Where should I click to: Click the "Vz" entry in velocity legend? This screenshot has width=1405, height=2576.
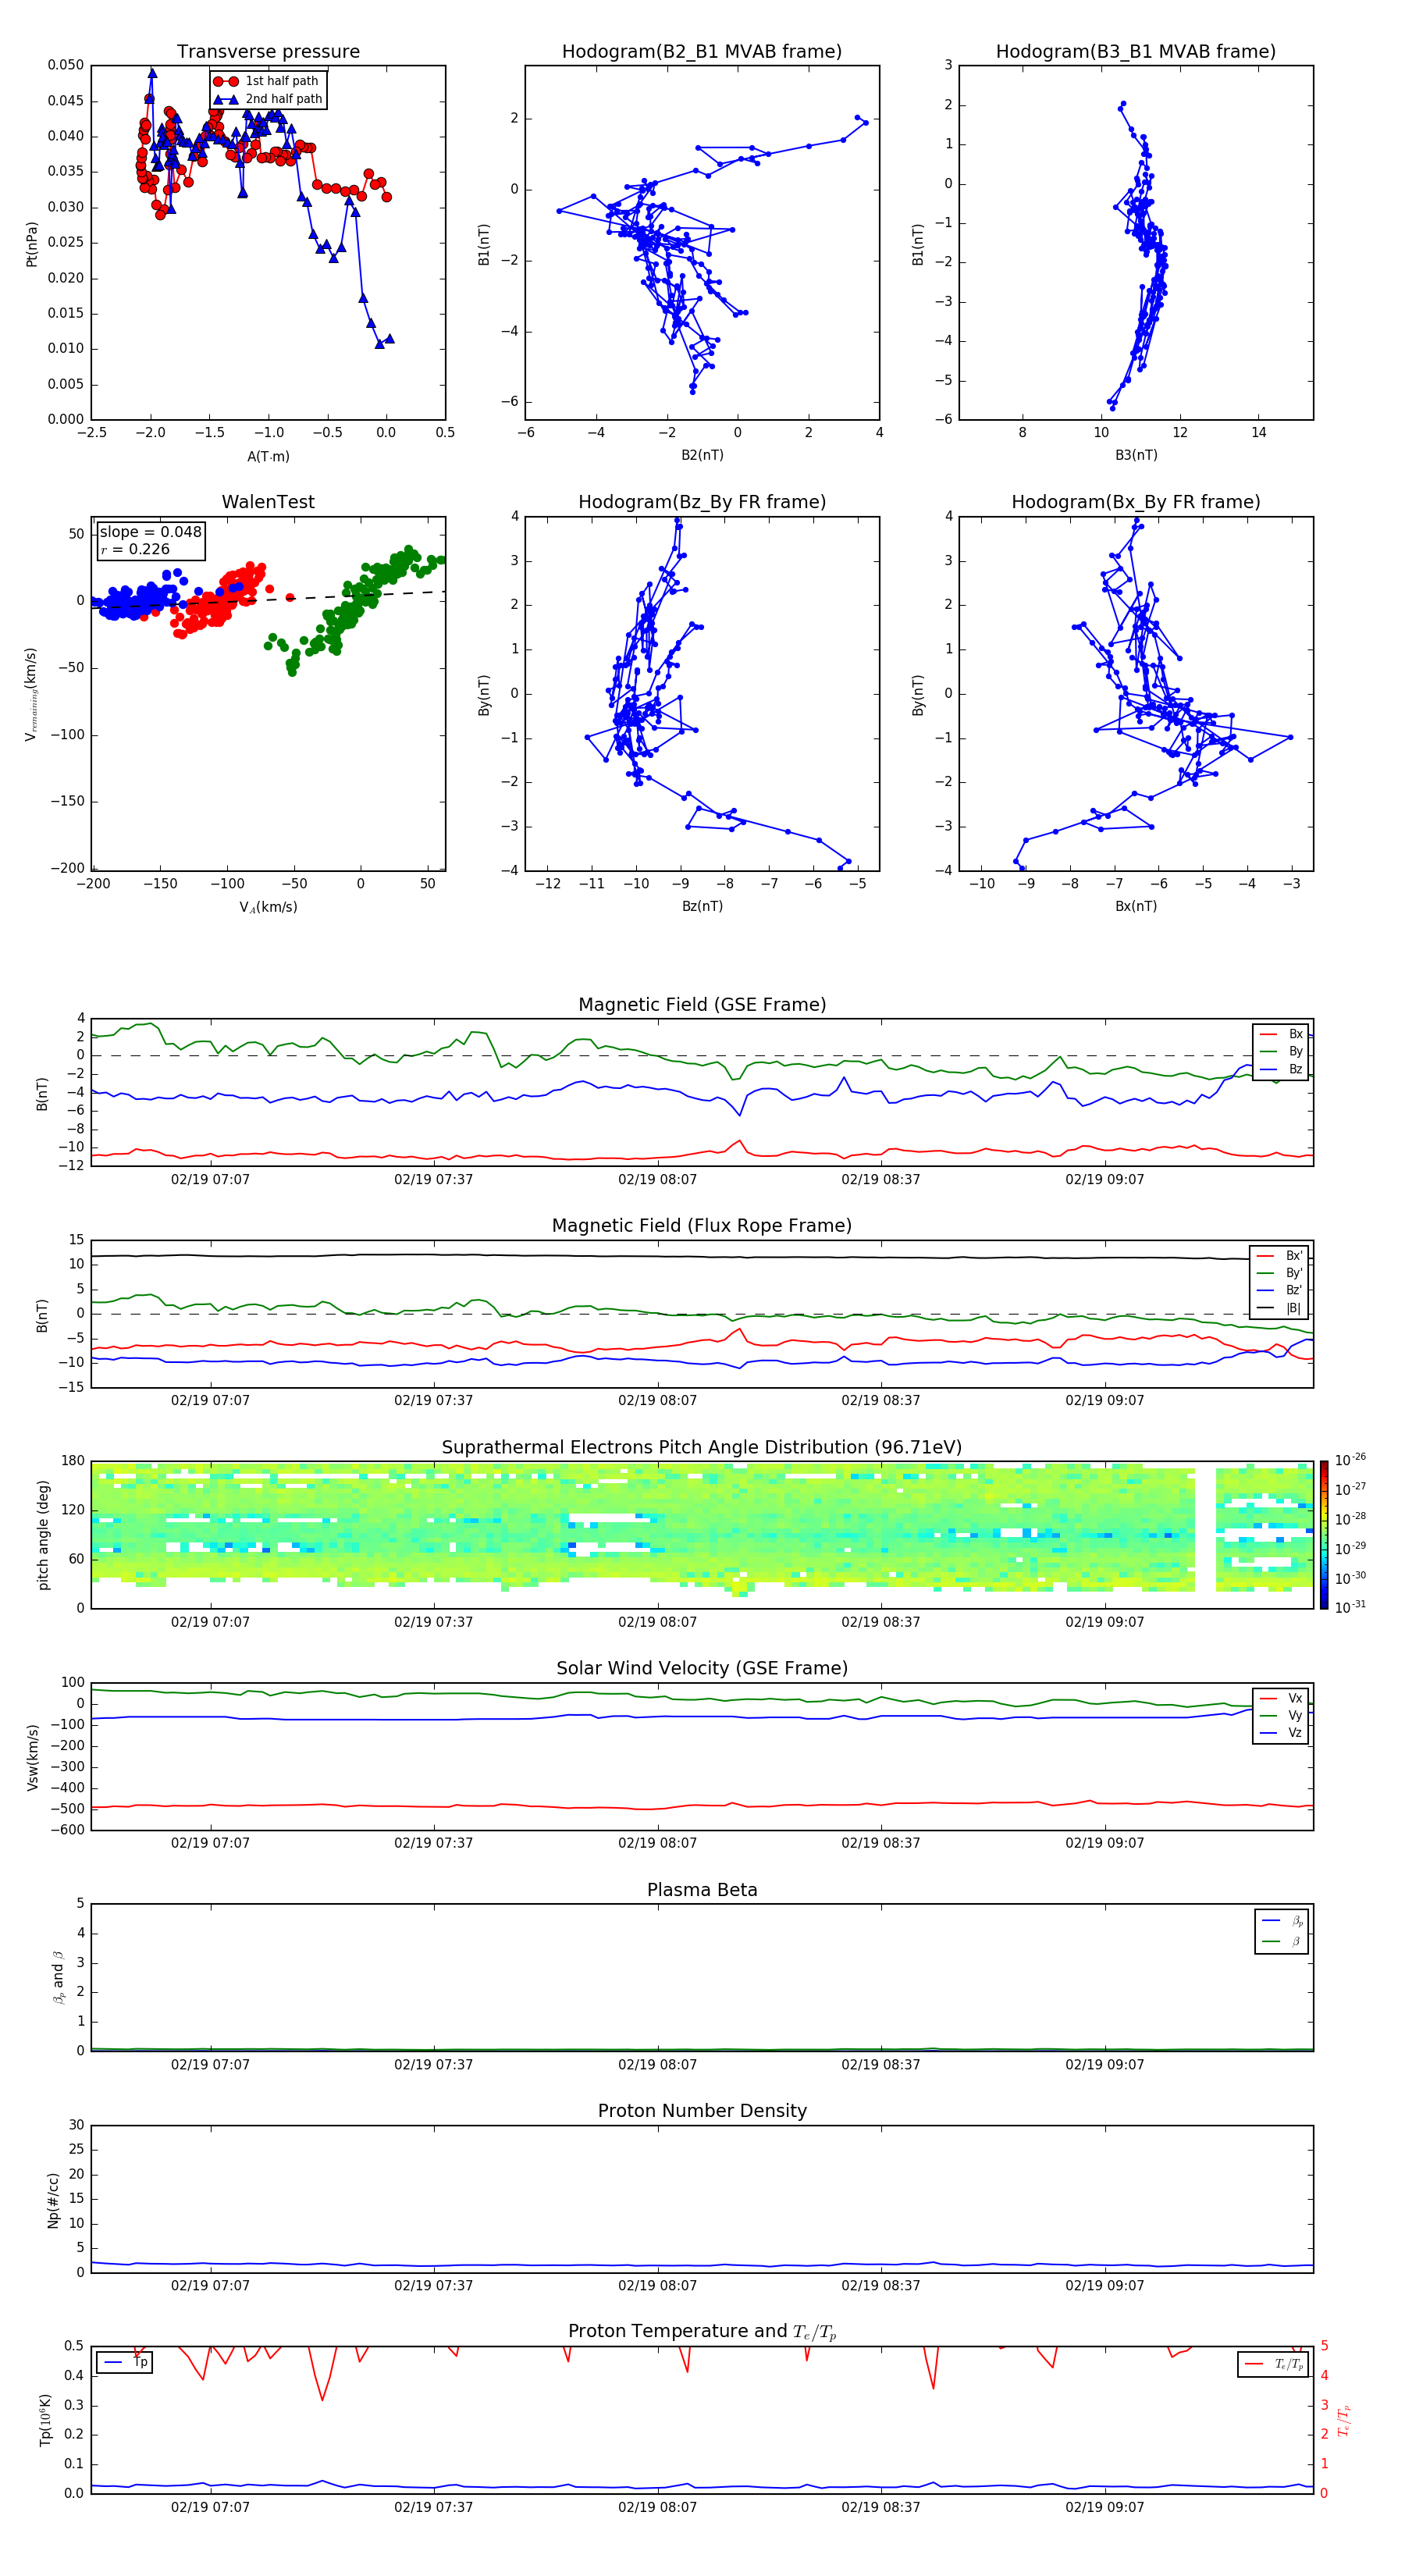(1281, 1733)
